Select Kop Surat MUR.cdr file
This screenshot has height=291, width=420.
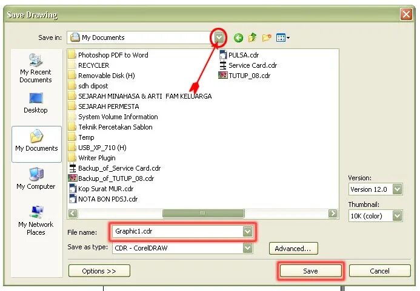(x=101, y=189)
